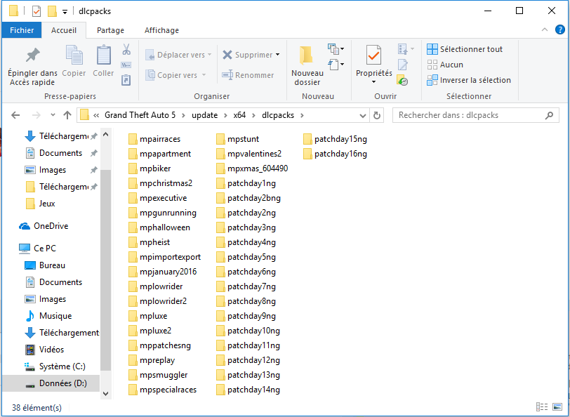The image size is (570, 417).
Task: Click the copy path icon under the scissors
Action: [x=126, y=65]
